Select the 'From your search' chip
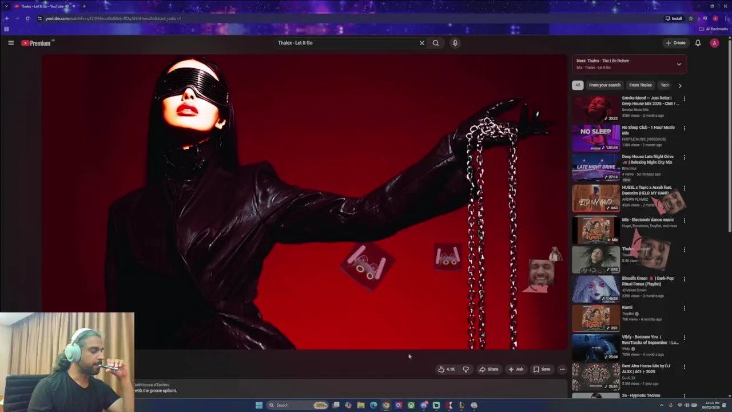This screenshot has width=732, height=412. [604, 85]
